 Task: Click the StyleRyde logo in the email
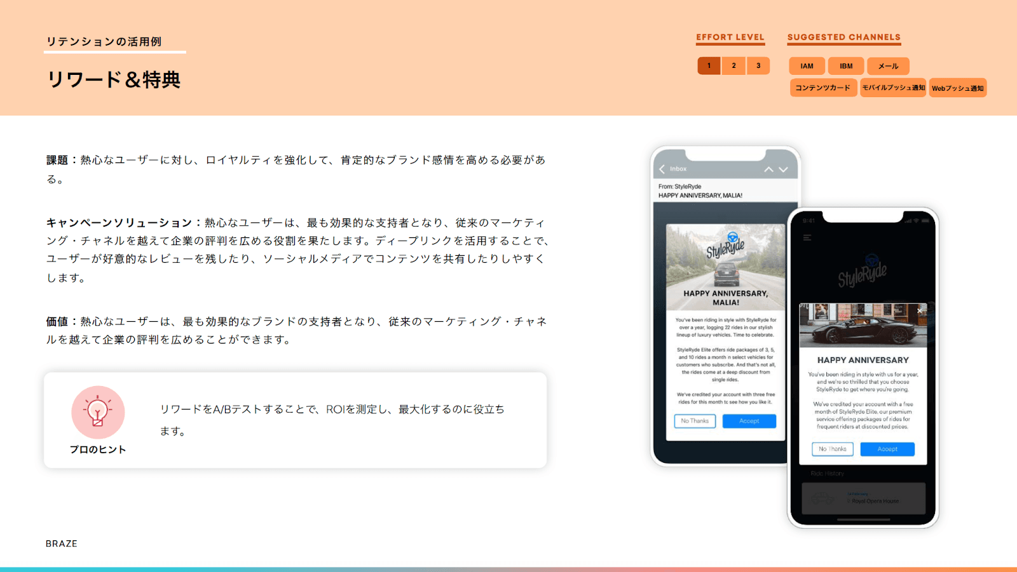(725, 246)
